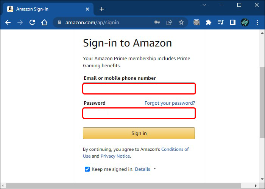Toggle the browser side panel

(233, 22)
